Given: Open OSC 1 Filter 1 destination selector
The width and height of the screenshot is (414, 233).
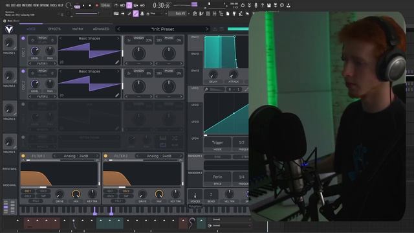Looking at the screenshot, I should click(42, 63).
